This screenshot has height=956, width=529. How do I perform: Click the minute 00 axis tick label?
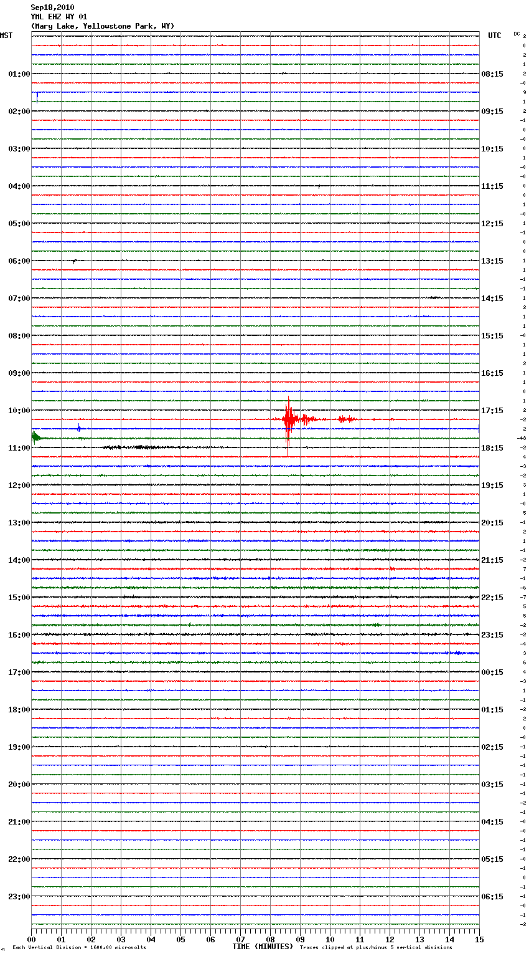click(x=31, y=939)
